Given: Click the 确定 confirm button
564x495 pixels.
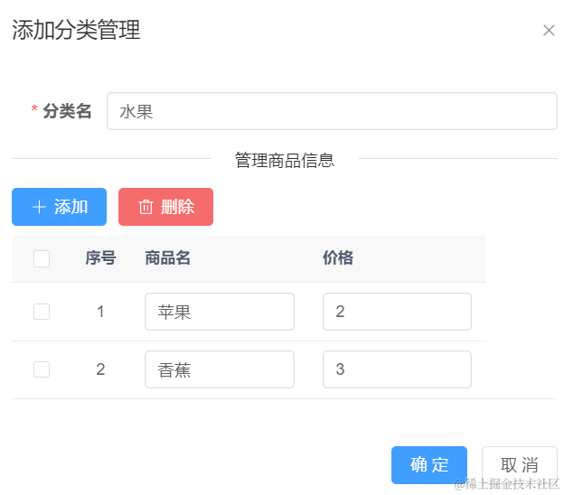Looking at the screenshot, I should click(x=429, y=465).
